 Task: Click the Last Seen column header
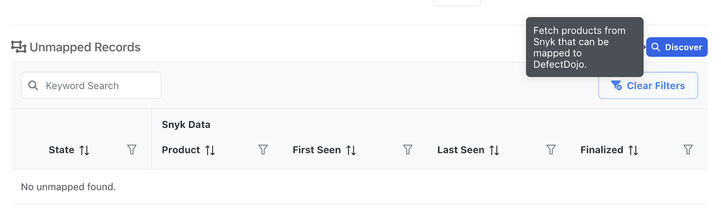pyautogui.click(x=461, y=150)
